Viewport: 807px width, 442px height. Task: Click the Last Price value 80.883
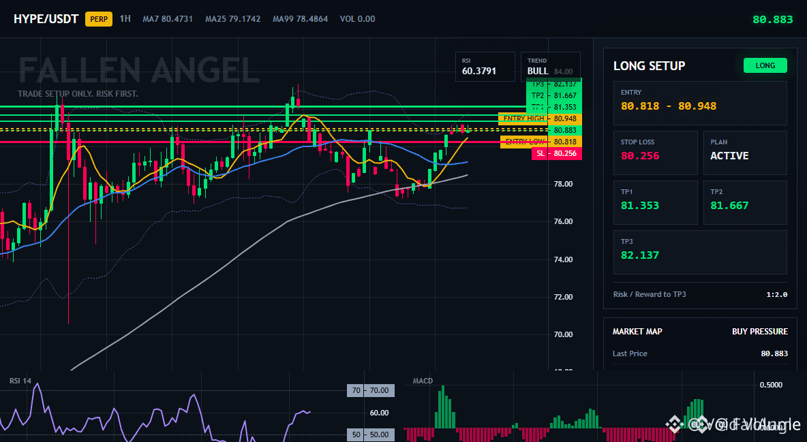[774, 353]
